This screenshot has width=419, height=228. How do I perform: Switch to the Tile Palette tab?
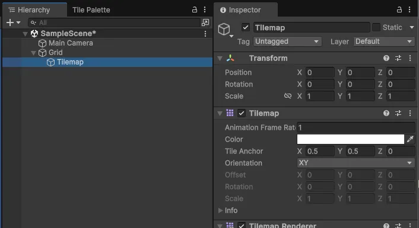click(91, 10)
